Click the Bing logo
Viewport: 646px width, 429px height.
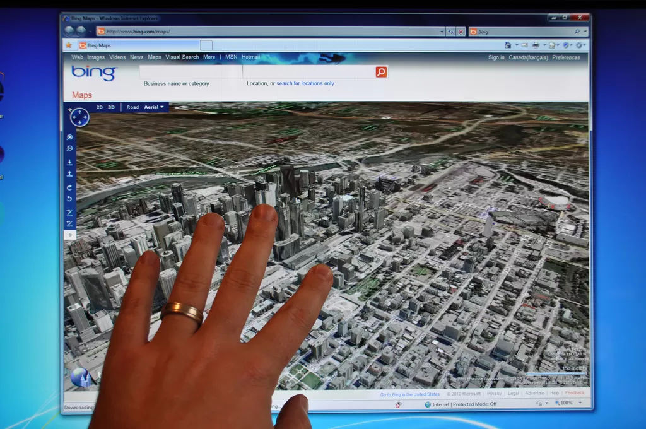tap(95, 73)
